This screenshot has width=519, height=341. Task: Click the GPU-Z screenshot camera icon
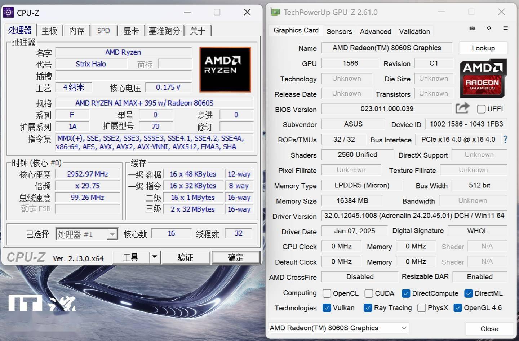[472, 28]
